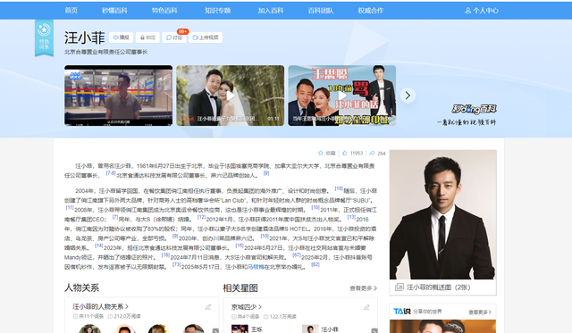Open the 特色百科 nav item
572x333 pixels.
point(164,11)
